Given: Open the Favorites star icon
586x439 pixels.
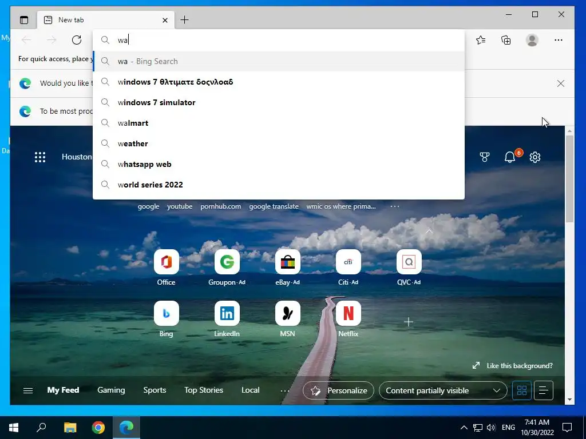Looking at the screenshot, I should pos(481,40).
